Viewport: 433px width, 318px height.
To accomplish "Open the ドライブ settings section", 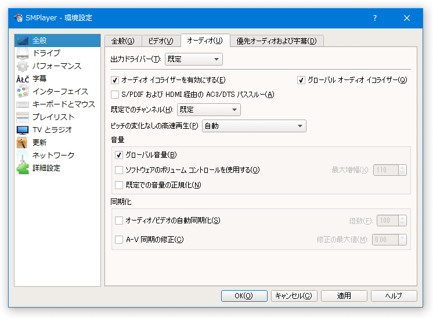I will coord(57,53).
